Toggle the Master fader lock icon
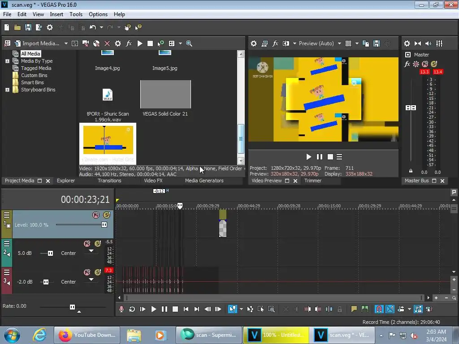Screen dimensions: 459x344 [x=411, y=171]
